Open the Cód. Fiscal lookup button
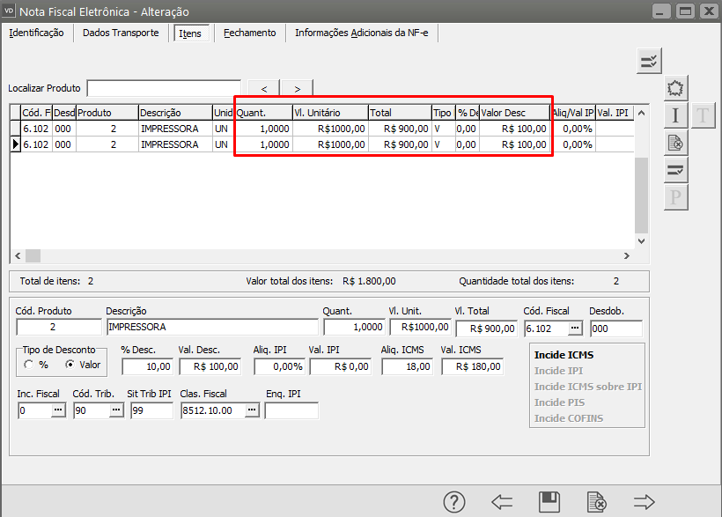722x517 pixels. click(575, 328)
